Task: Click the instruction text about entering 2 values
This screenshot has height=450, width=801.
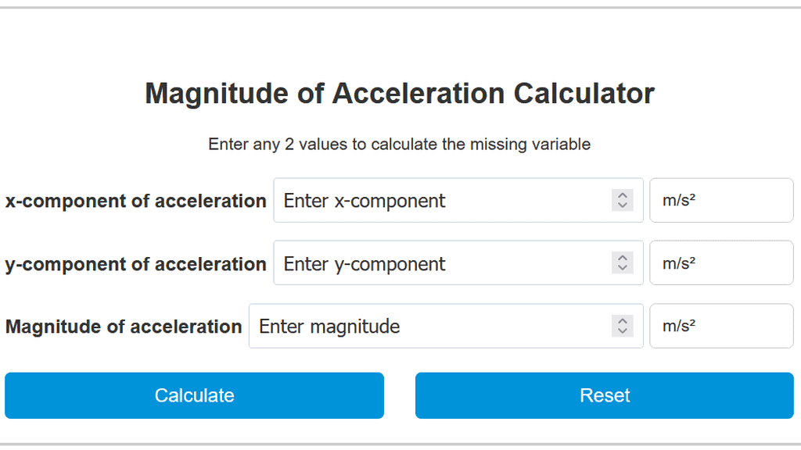Action: [400, 145]
